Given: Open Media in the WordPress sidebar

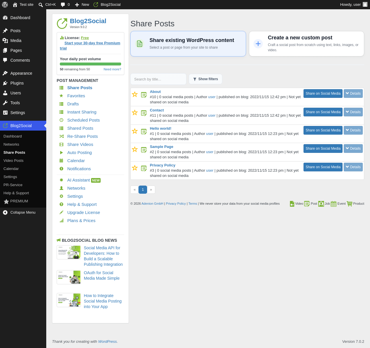Looking at the screenshot, I should click(23, 41).
